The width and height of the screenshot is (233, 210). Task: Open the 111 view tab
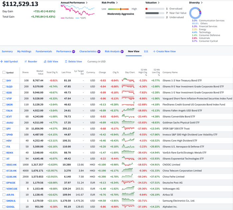(146, 51)
